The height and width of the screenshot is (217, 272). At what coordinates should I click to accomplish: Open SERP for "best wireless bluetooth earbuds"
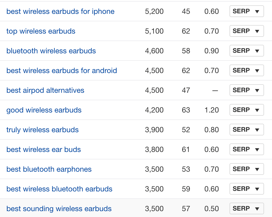246,189
